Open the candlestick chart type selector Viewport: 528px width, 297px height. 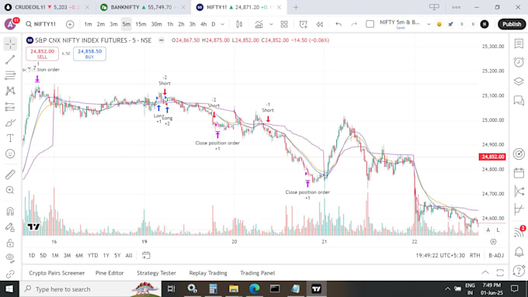coord(239,24)
